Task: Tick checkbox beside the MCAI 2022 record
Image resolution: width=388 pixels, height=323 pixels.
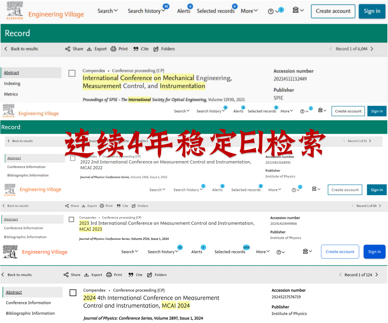Action: point(73,158)
